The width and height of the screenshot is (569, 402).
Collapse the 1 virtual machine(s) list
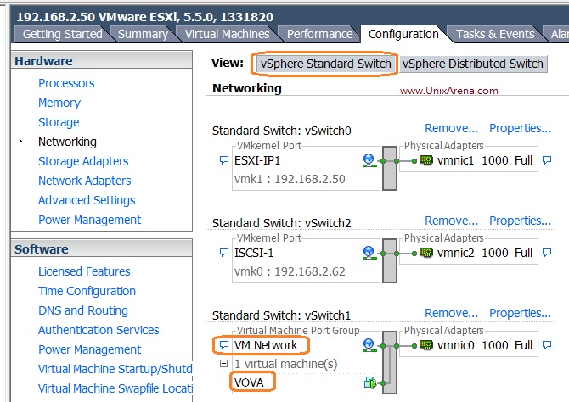[x=224, y=363]
